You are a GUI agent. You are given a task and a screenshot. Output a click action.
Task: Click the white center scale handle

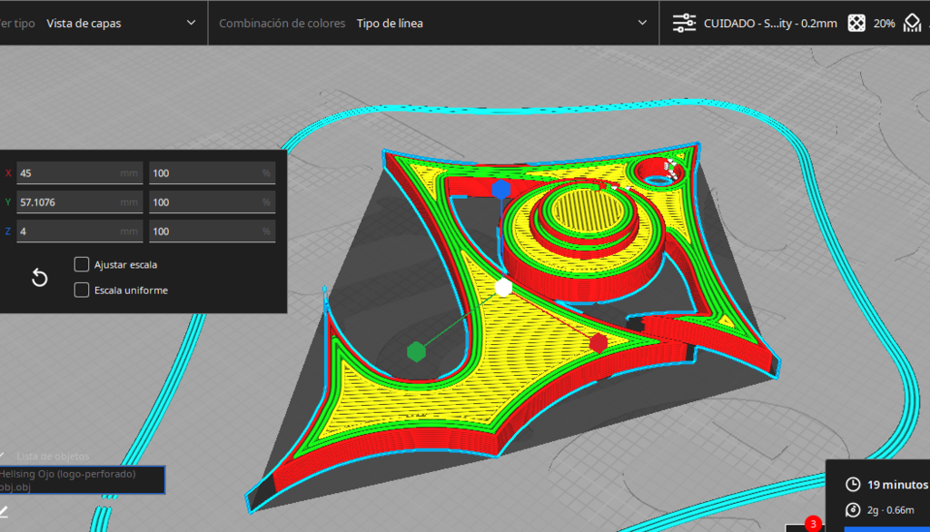pyautogui.click(x=503, y=287)
